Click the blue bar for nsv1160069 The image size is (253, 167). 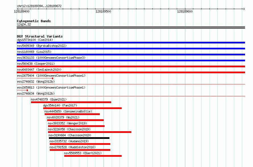[131, 55]
